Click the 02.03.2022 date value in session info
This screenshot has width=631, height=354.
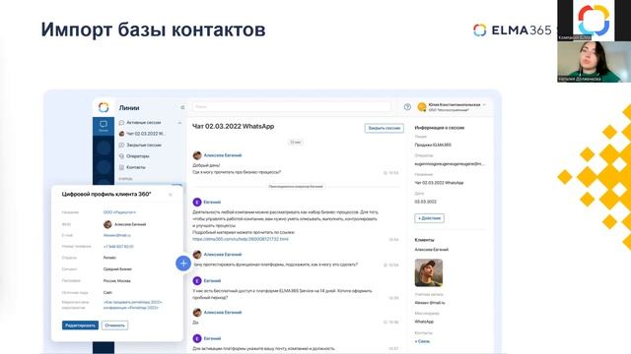(425, 202)
